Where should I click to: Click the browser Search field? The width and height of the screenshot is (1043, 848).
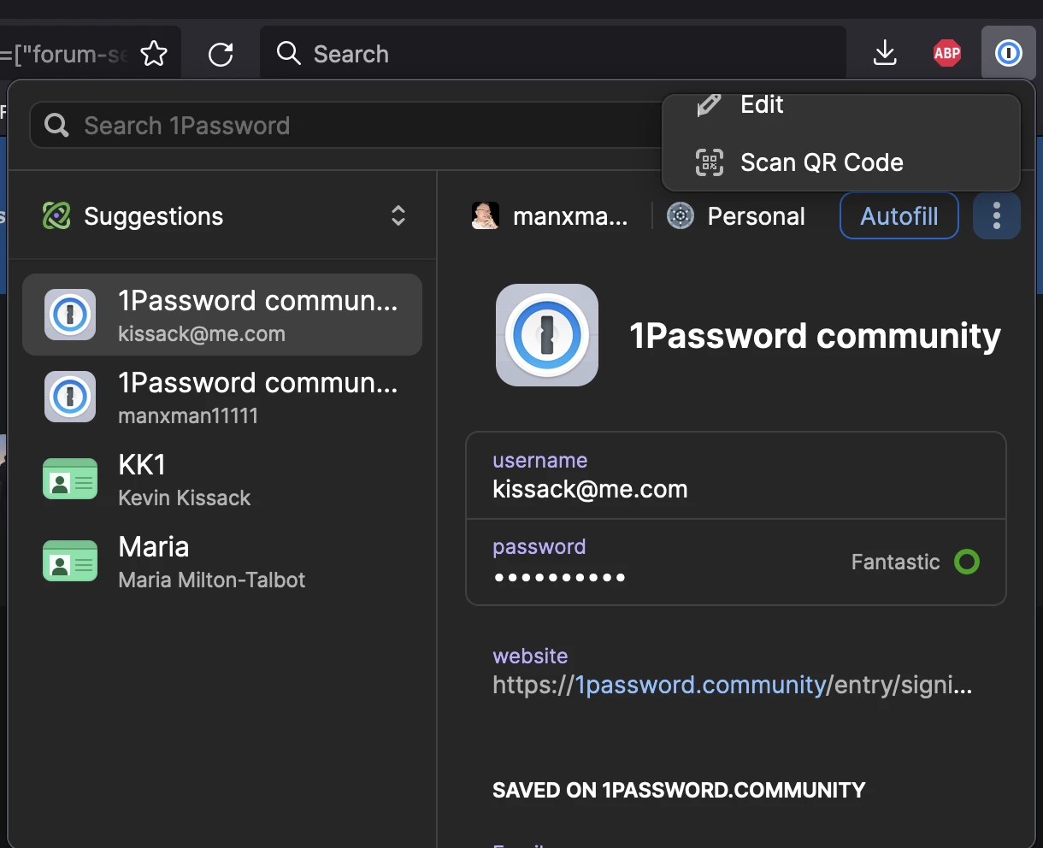coord(553,54)
